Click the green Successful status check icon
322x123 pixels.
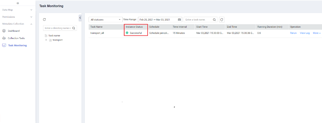coord(127,33)
